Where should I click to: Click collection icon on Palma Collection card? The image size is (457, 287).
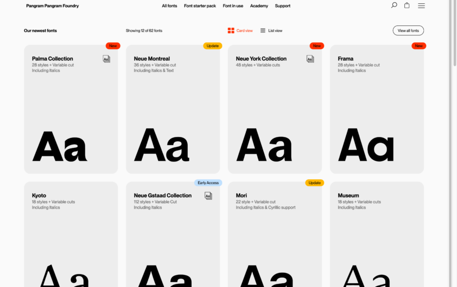pos(106,59)
